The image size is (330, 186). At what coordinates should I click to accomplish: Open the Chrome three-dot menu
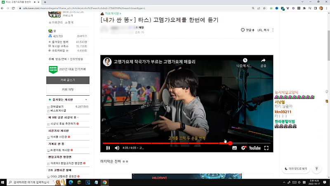[x=327, y=8]
